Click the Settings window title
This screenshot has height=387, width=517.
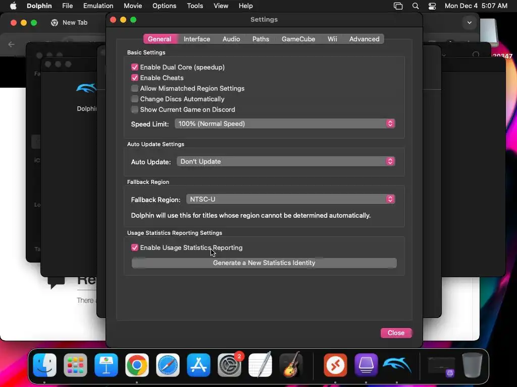tap(264, 20)
